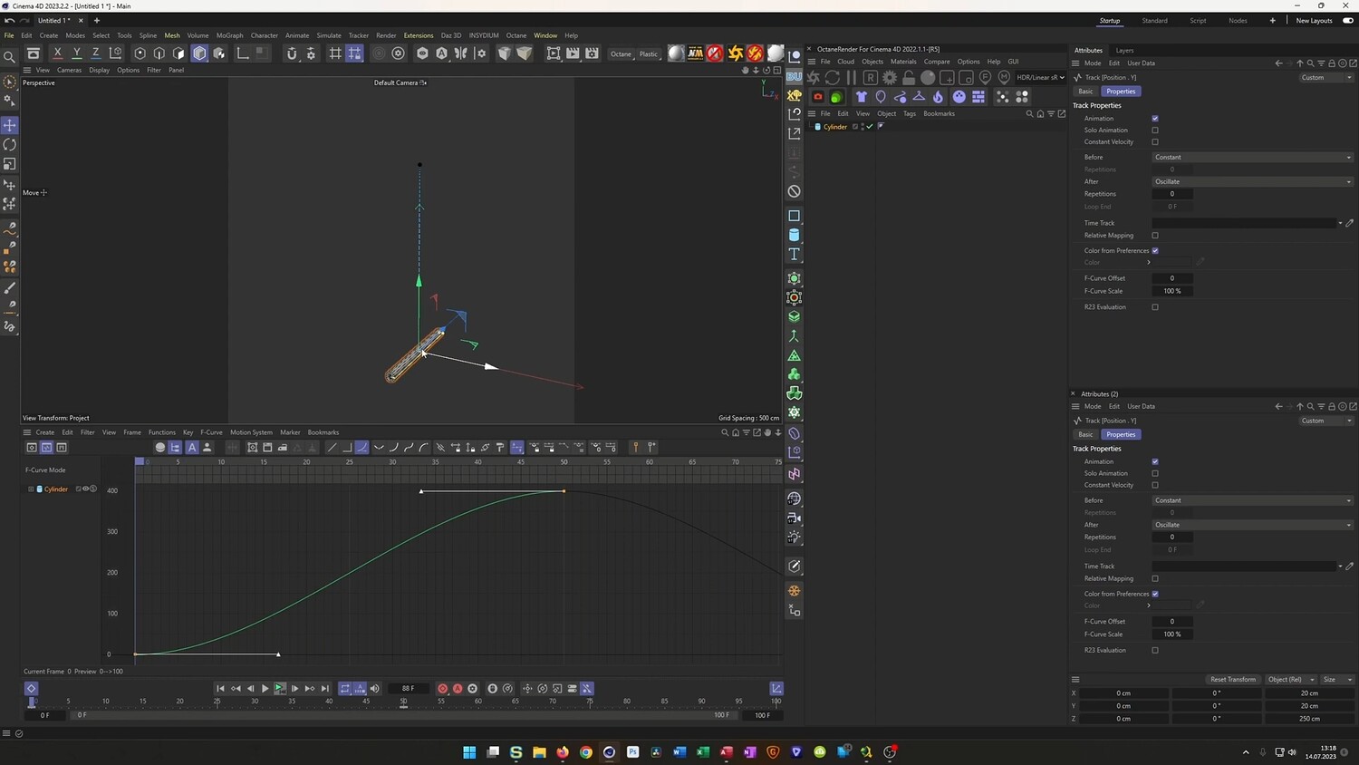Image resolution: width=1359 pixels, height=765 pixels.
Task: Click the keyframe diamond icon beside playback bar
Action: click(31, 689)
